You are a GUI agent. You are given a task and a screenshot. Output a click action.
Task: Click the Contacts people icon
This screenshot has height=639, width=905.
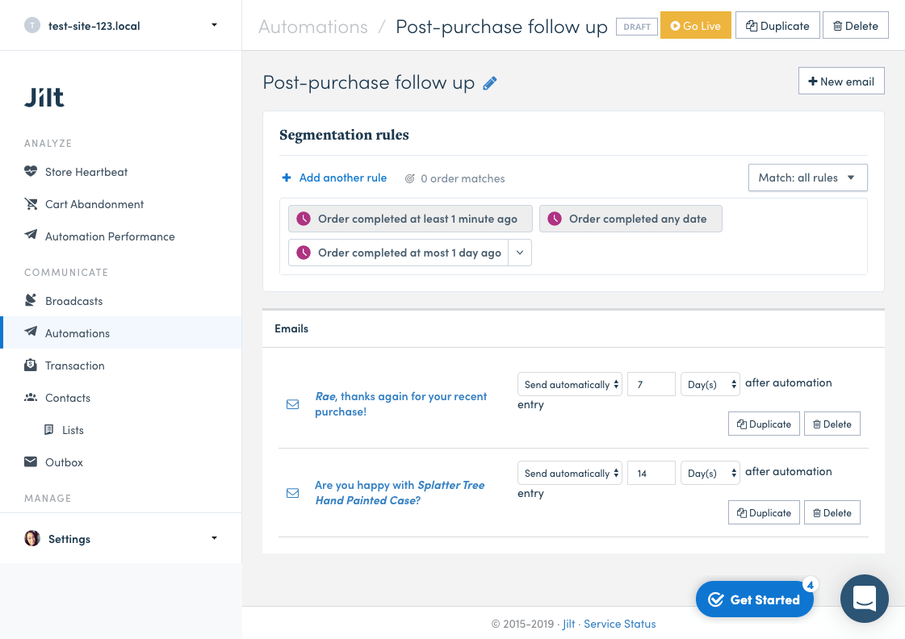(x=31, y=398)
